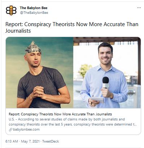This screenshot has width=144, height=148.
Task: Open the reporter with microphone image
Action: 107,73
